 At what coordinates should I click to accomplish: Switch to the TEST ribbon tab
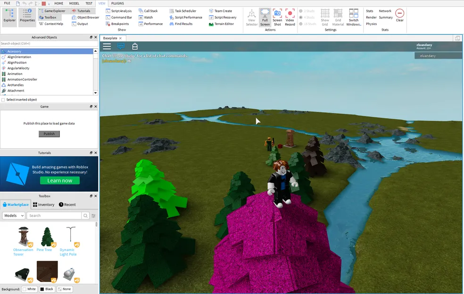tap(89, 3)
